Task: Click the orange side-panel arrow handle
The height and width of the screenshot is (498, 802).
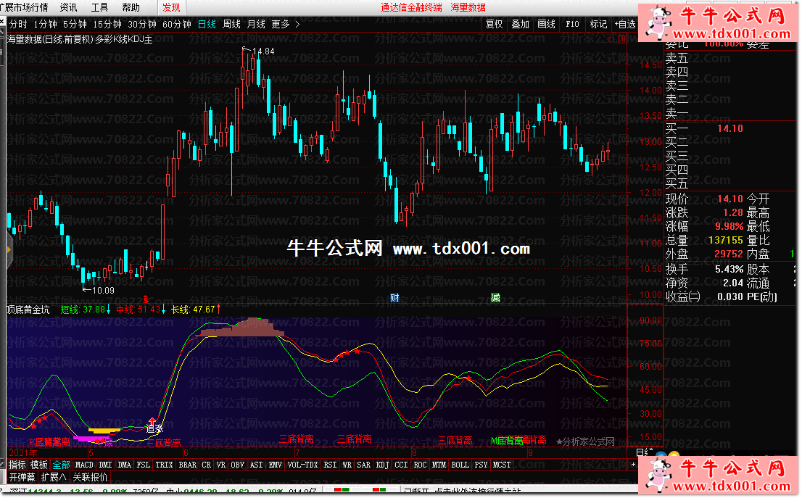Action: [x=8, y=250]
